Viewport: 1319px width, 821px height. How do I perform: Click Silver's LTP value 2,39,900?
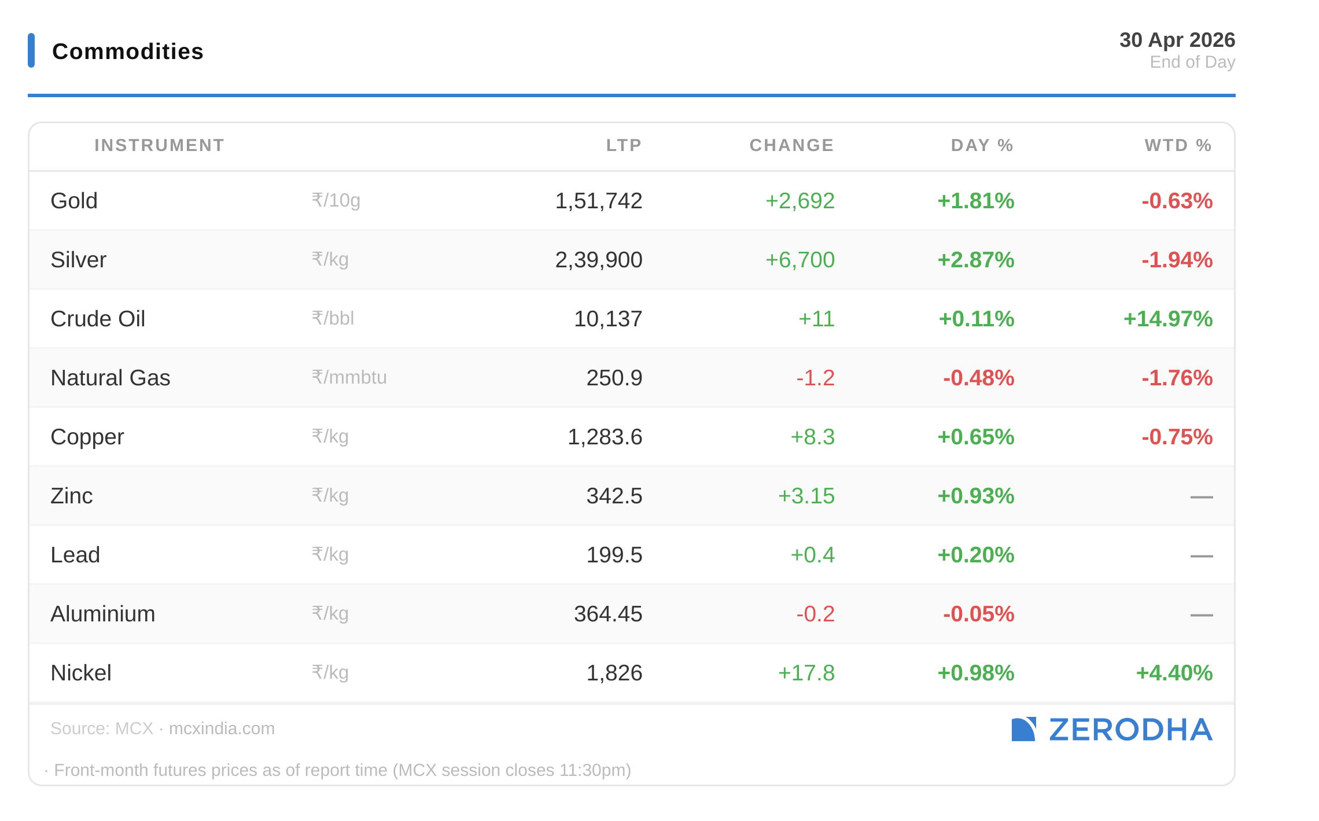[598, 260]
